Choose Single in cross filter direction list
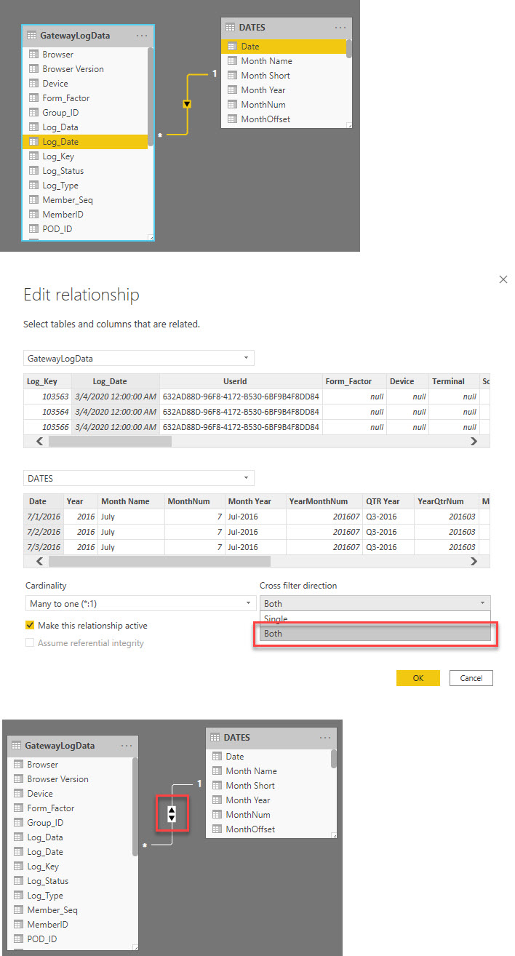This screenshot has width=515, height=956. coord(375,619)
